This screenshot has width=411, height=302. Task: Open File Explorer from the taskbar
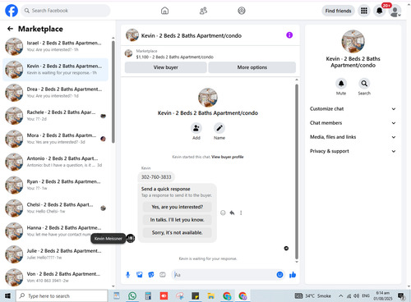211,295
